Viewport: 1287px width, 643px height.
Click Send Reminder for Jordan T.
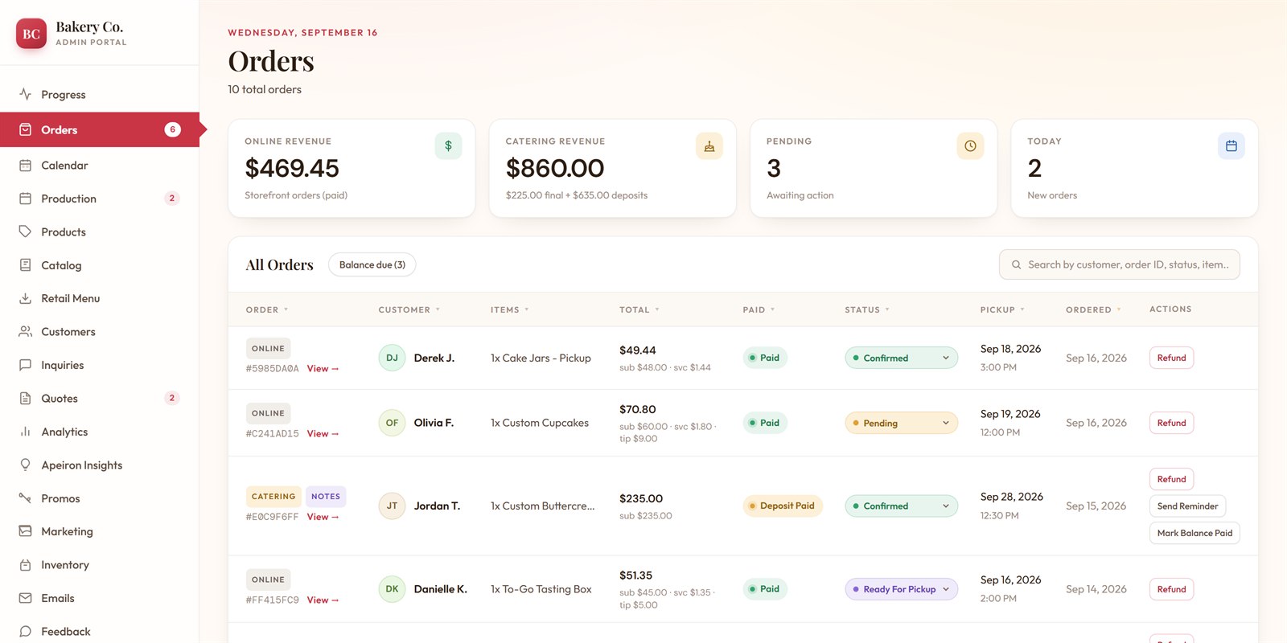point(1187,506)
